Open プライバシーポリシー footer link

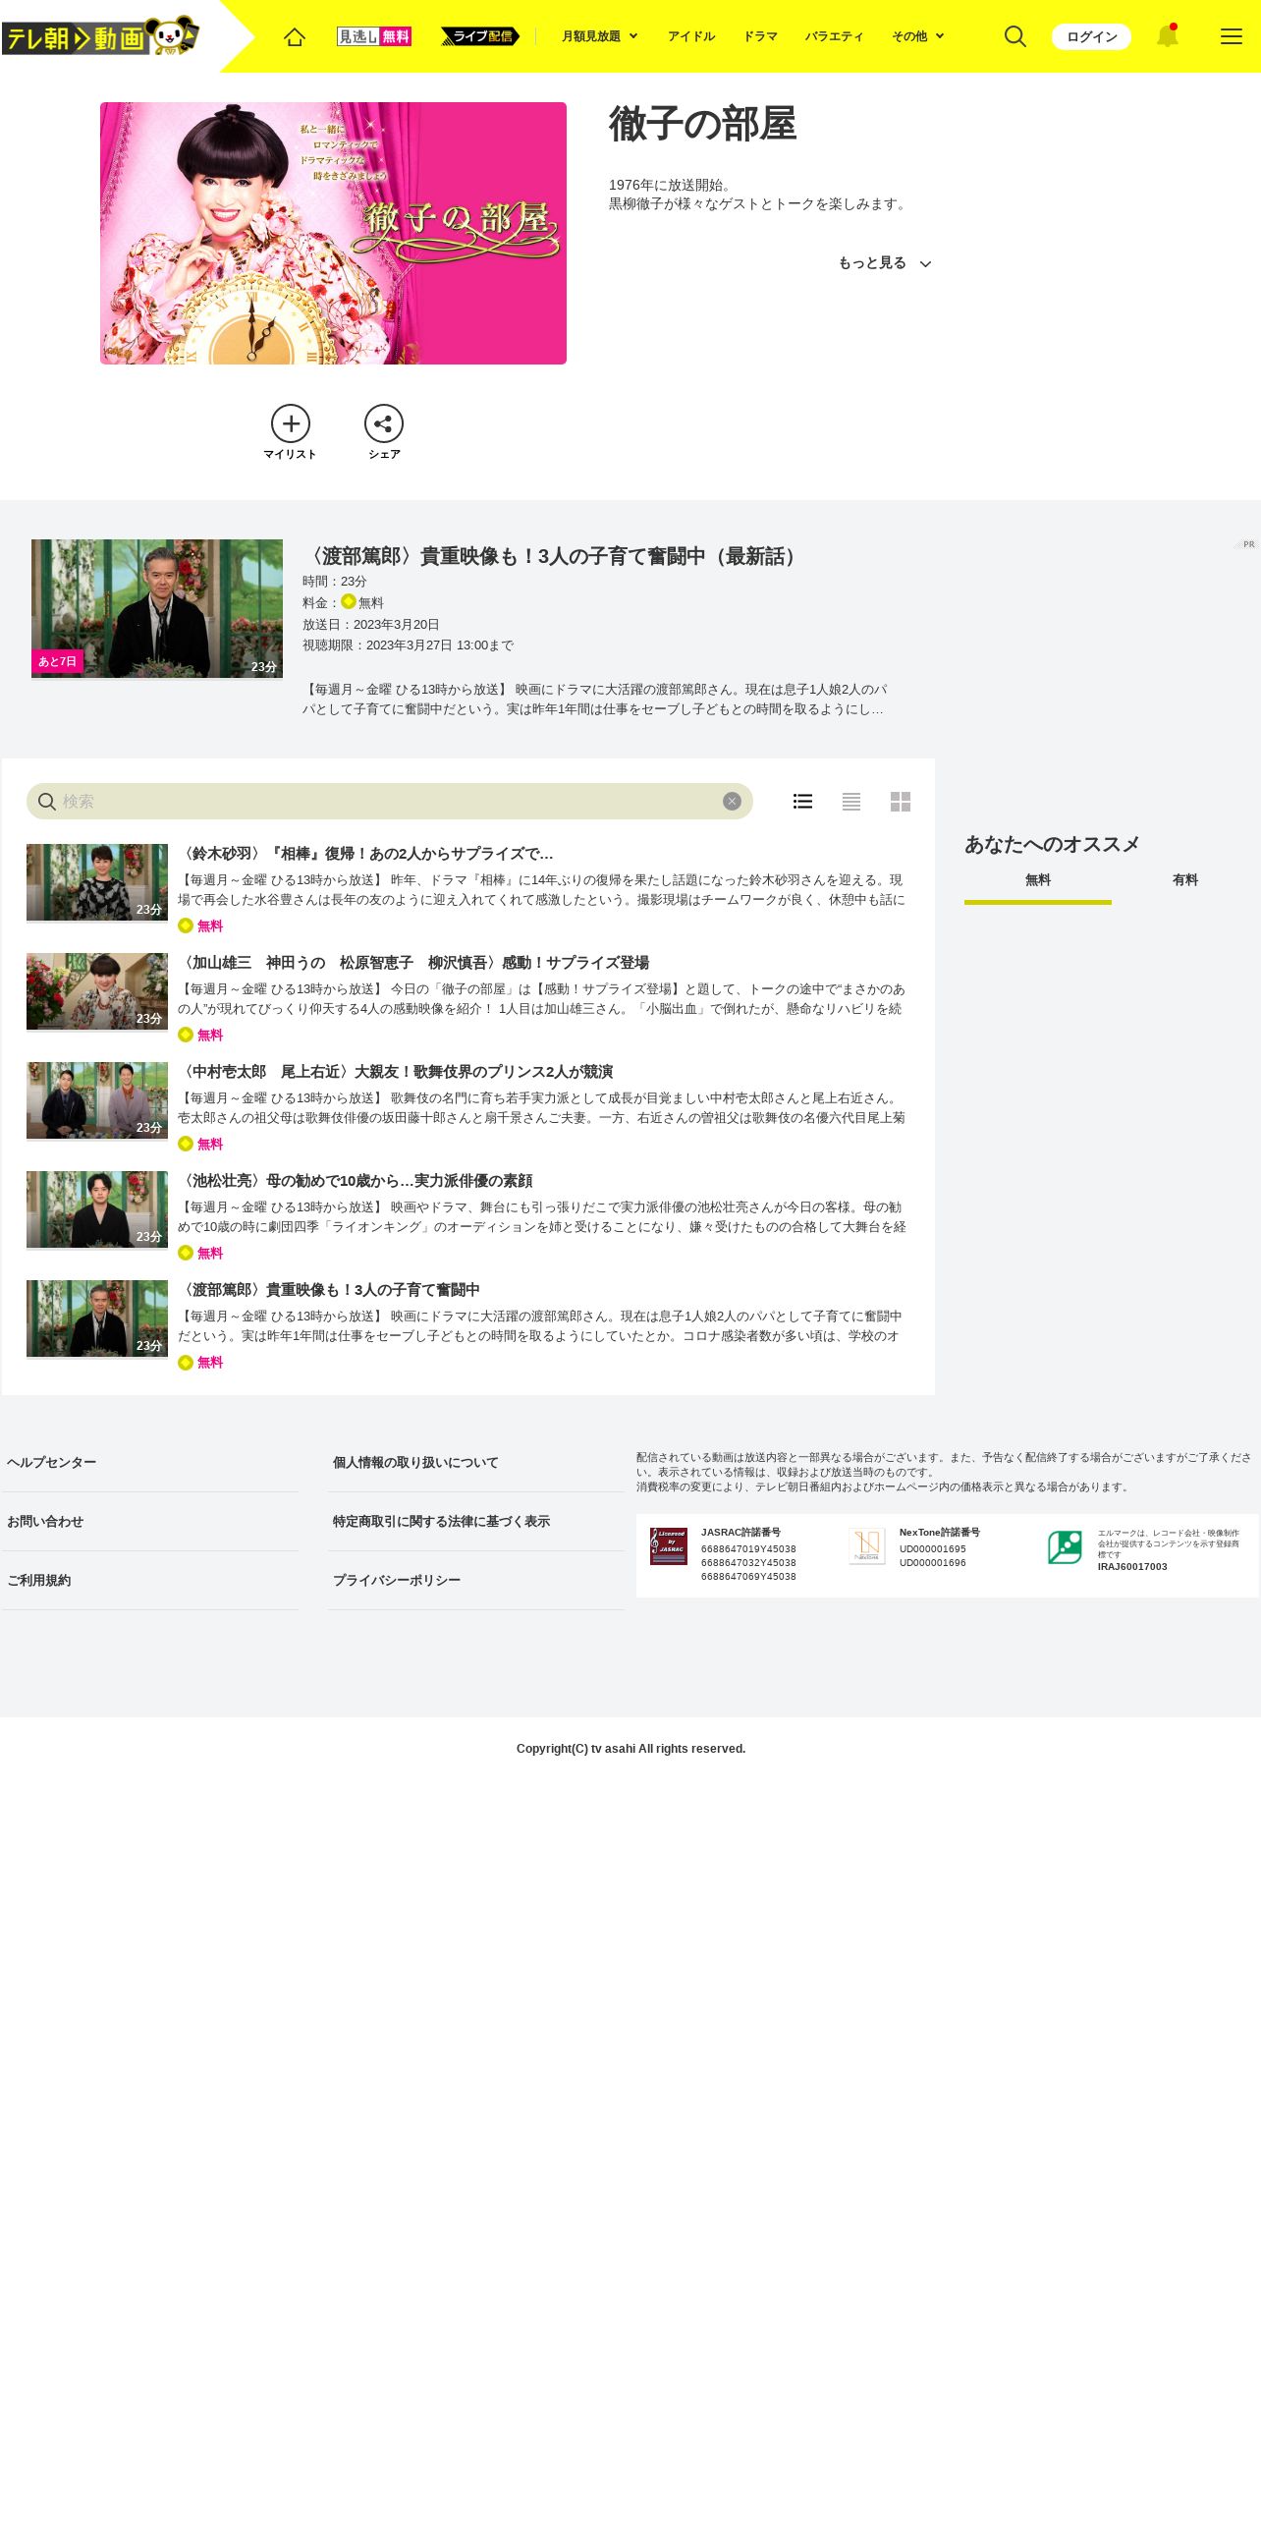(x=397, y=1581)
